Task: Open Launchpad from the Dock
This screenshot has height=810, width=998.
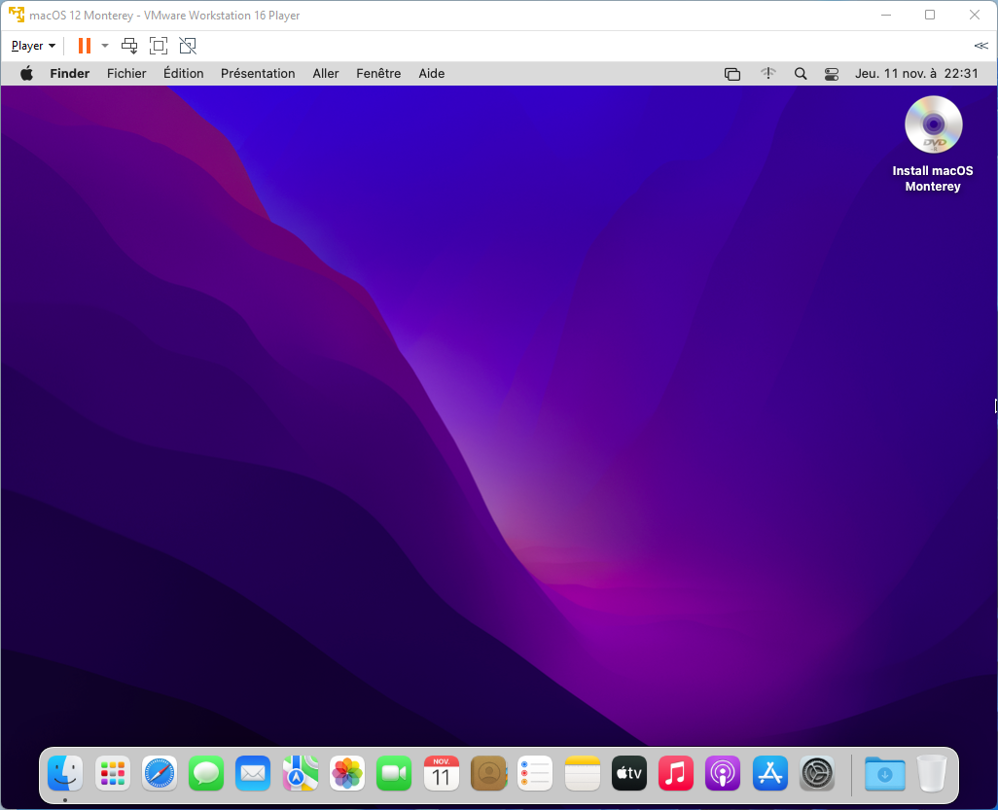Action: [112, 773]
